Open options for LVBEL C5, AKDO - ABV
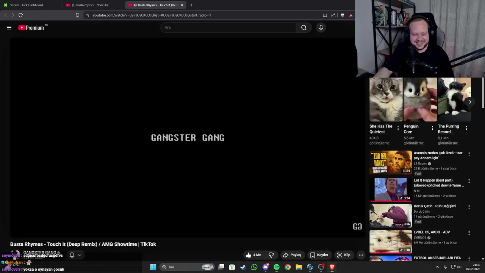The height and width of the screenshot is (273, 485). click(x=469, y=233)
